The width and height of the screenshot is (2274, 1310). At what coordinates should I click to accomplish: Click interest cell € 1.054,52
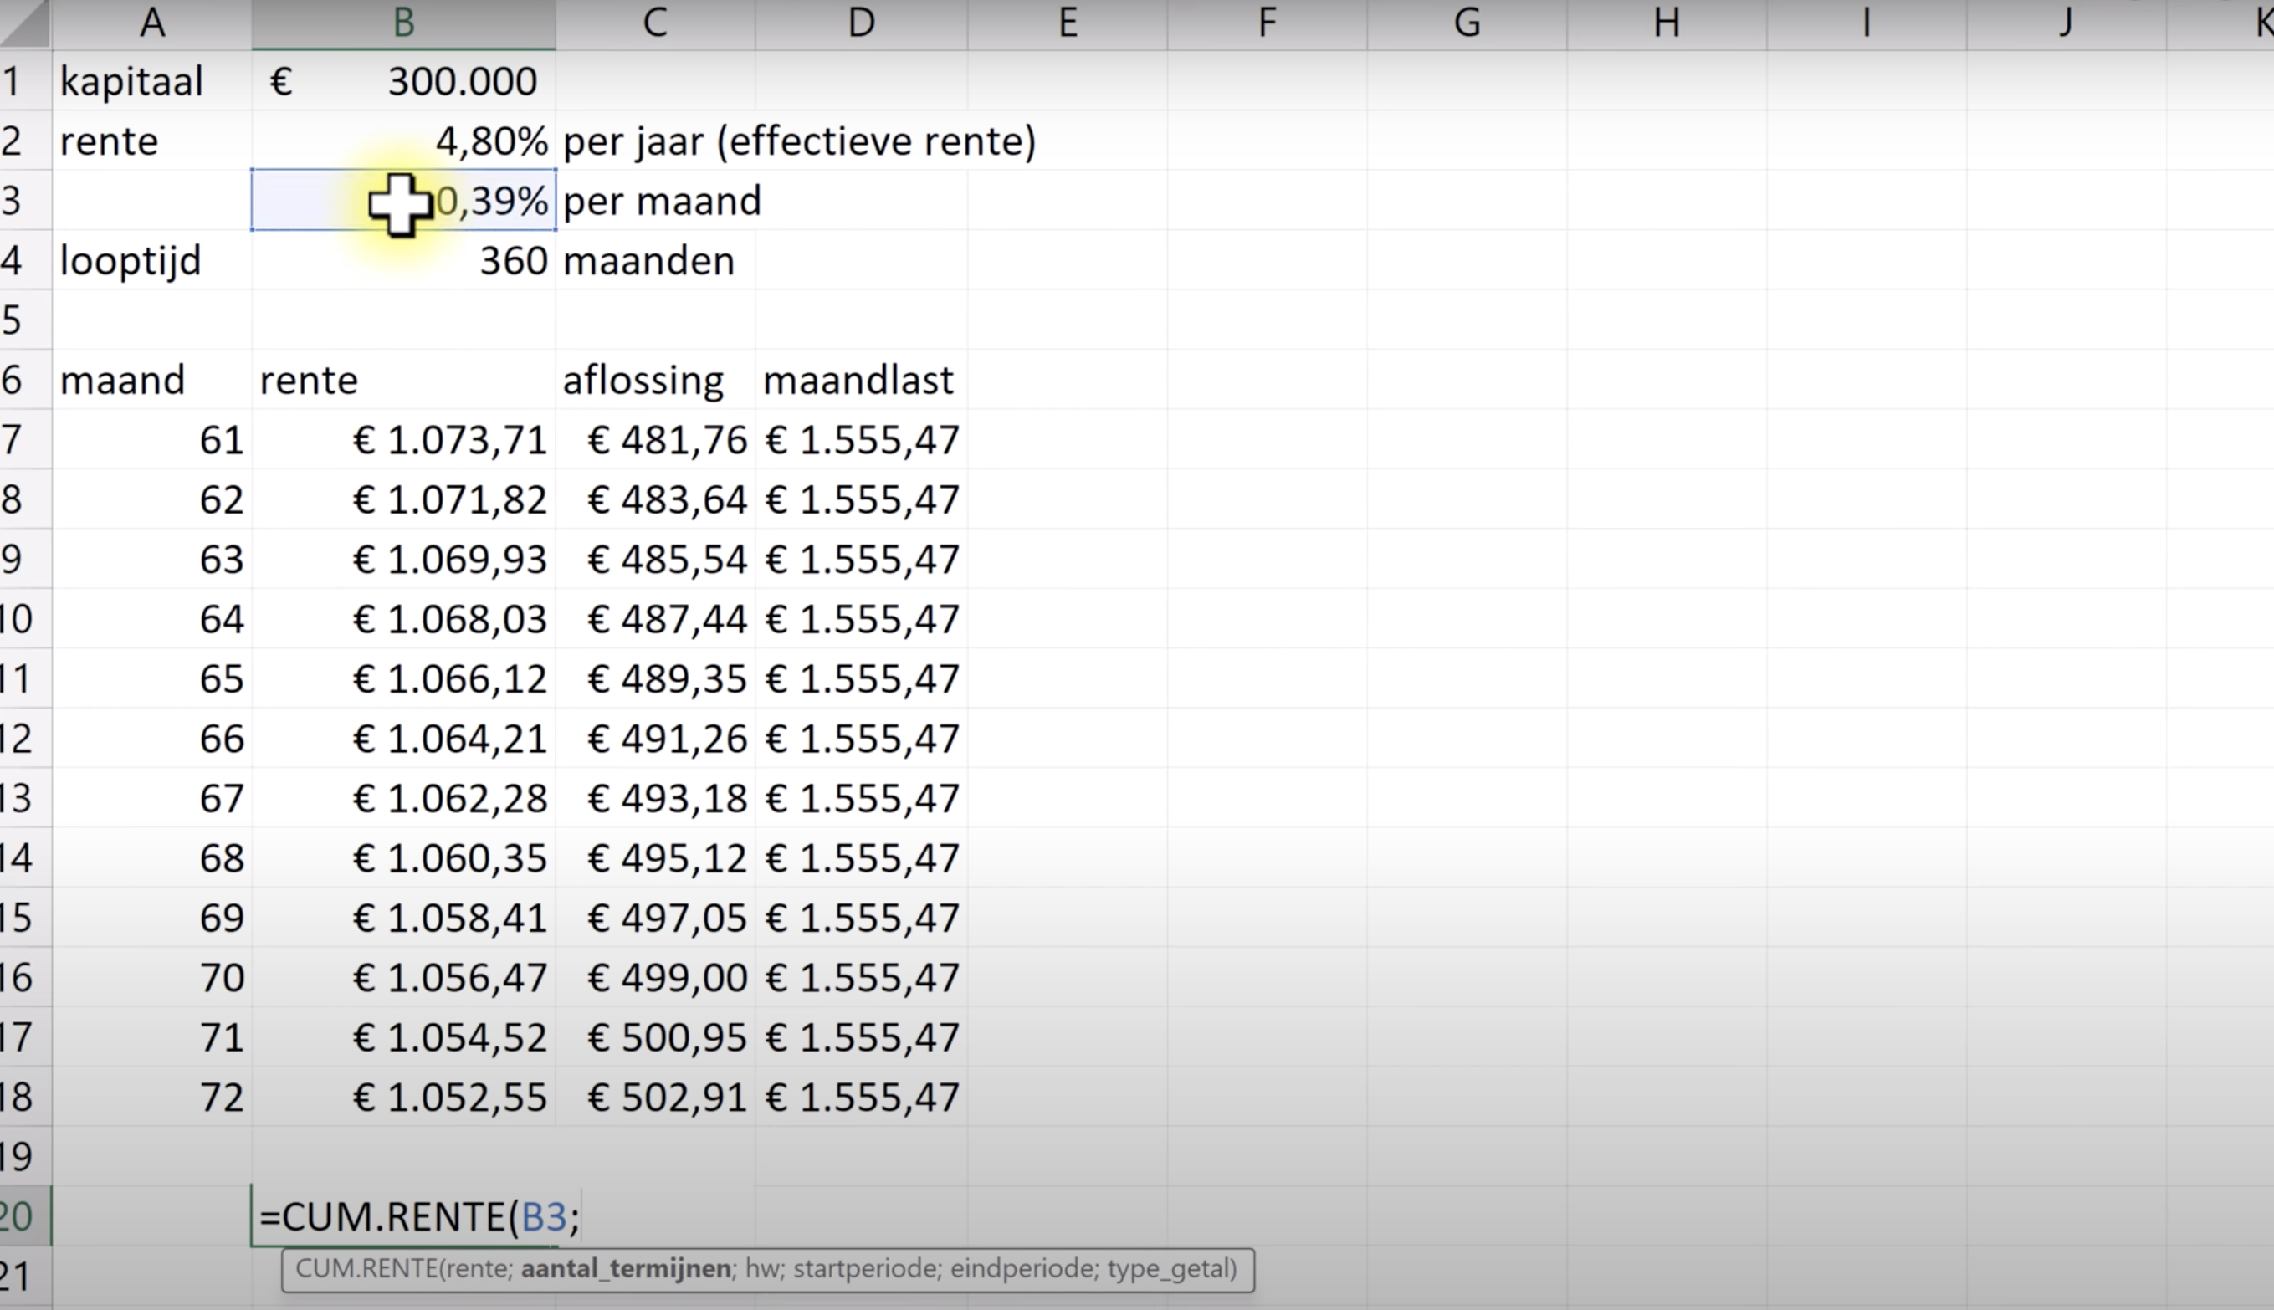pyautogui.click(x=404, y=1036)
